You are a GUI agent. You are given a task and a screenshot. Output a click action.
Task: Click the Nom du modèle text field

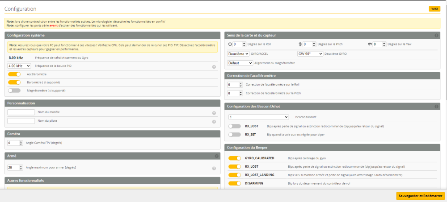tap(21, 112)
